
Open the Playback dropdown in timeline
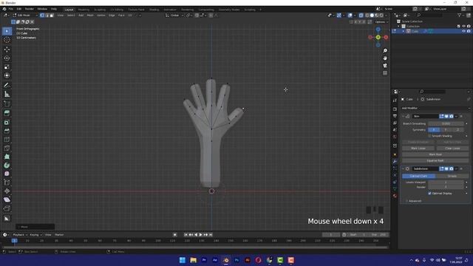click(20, 235)
